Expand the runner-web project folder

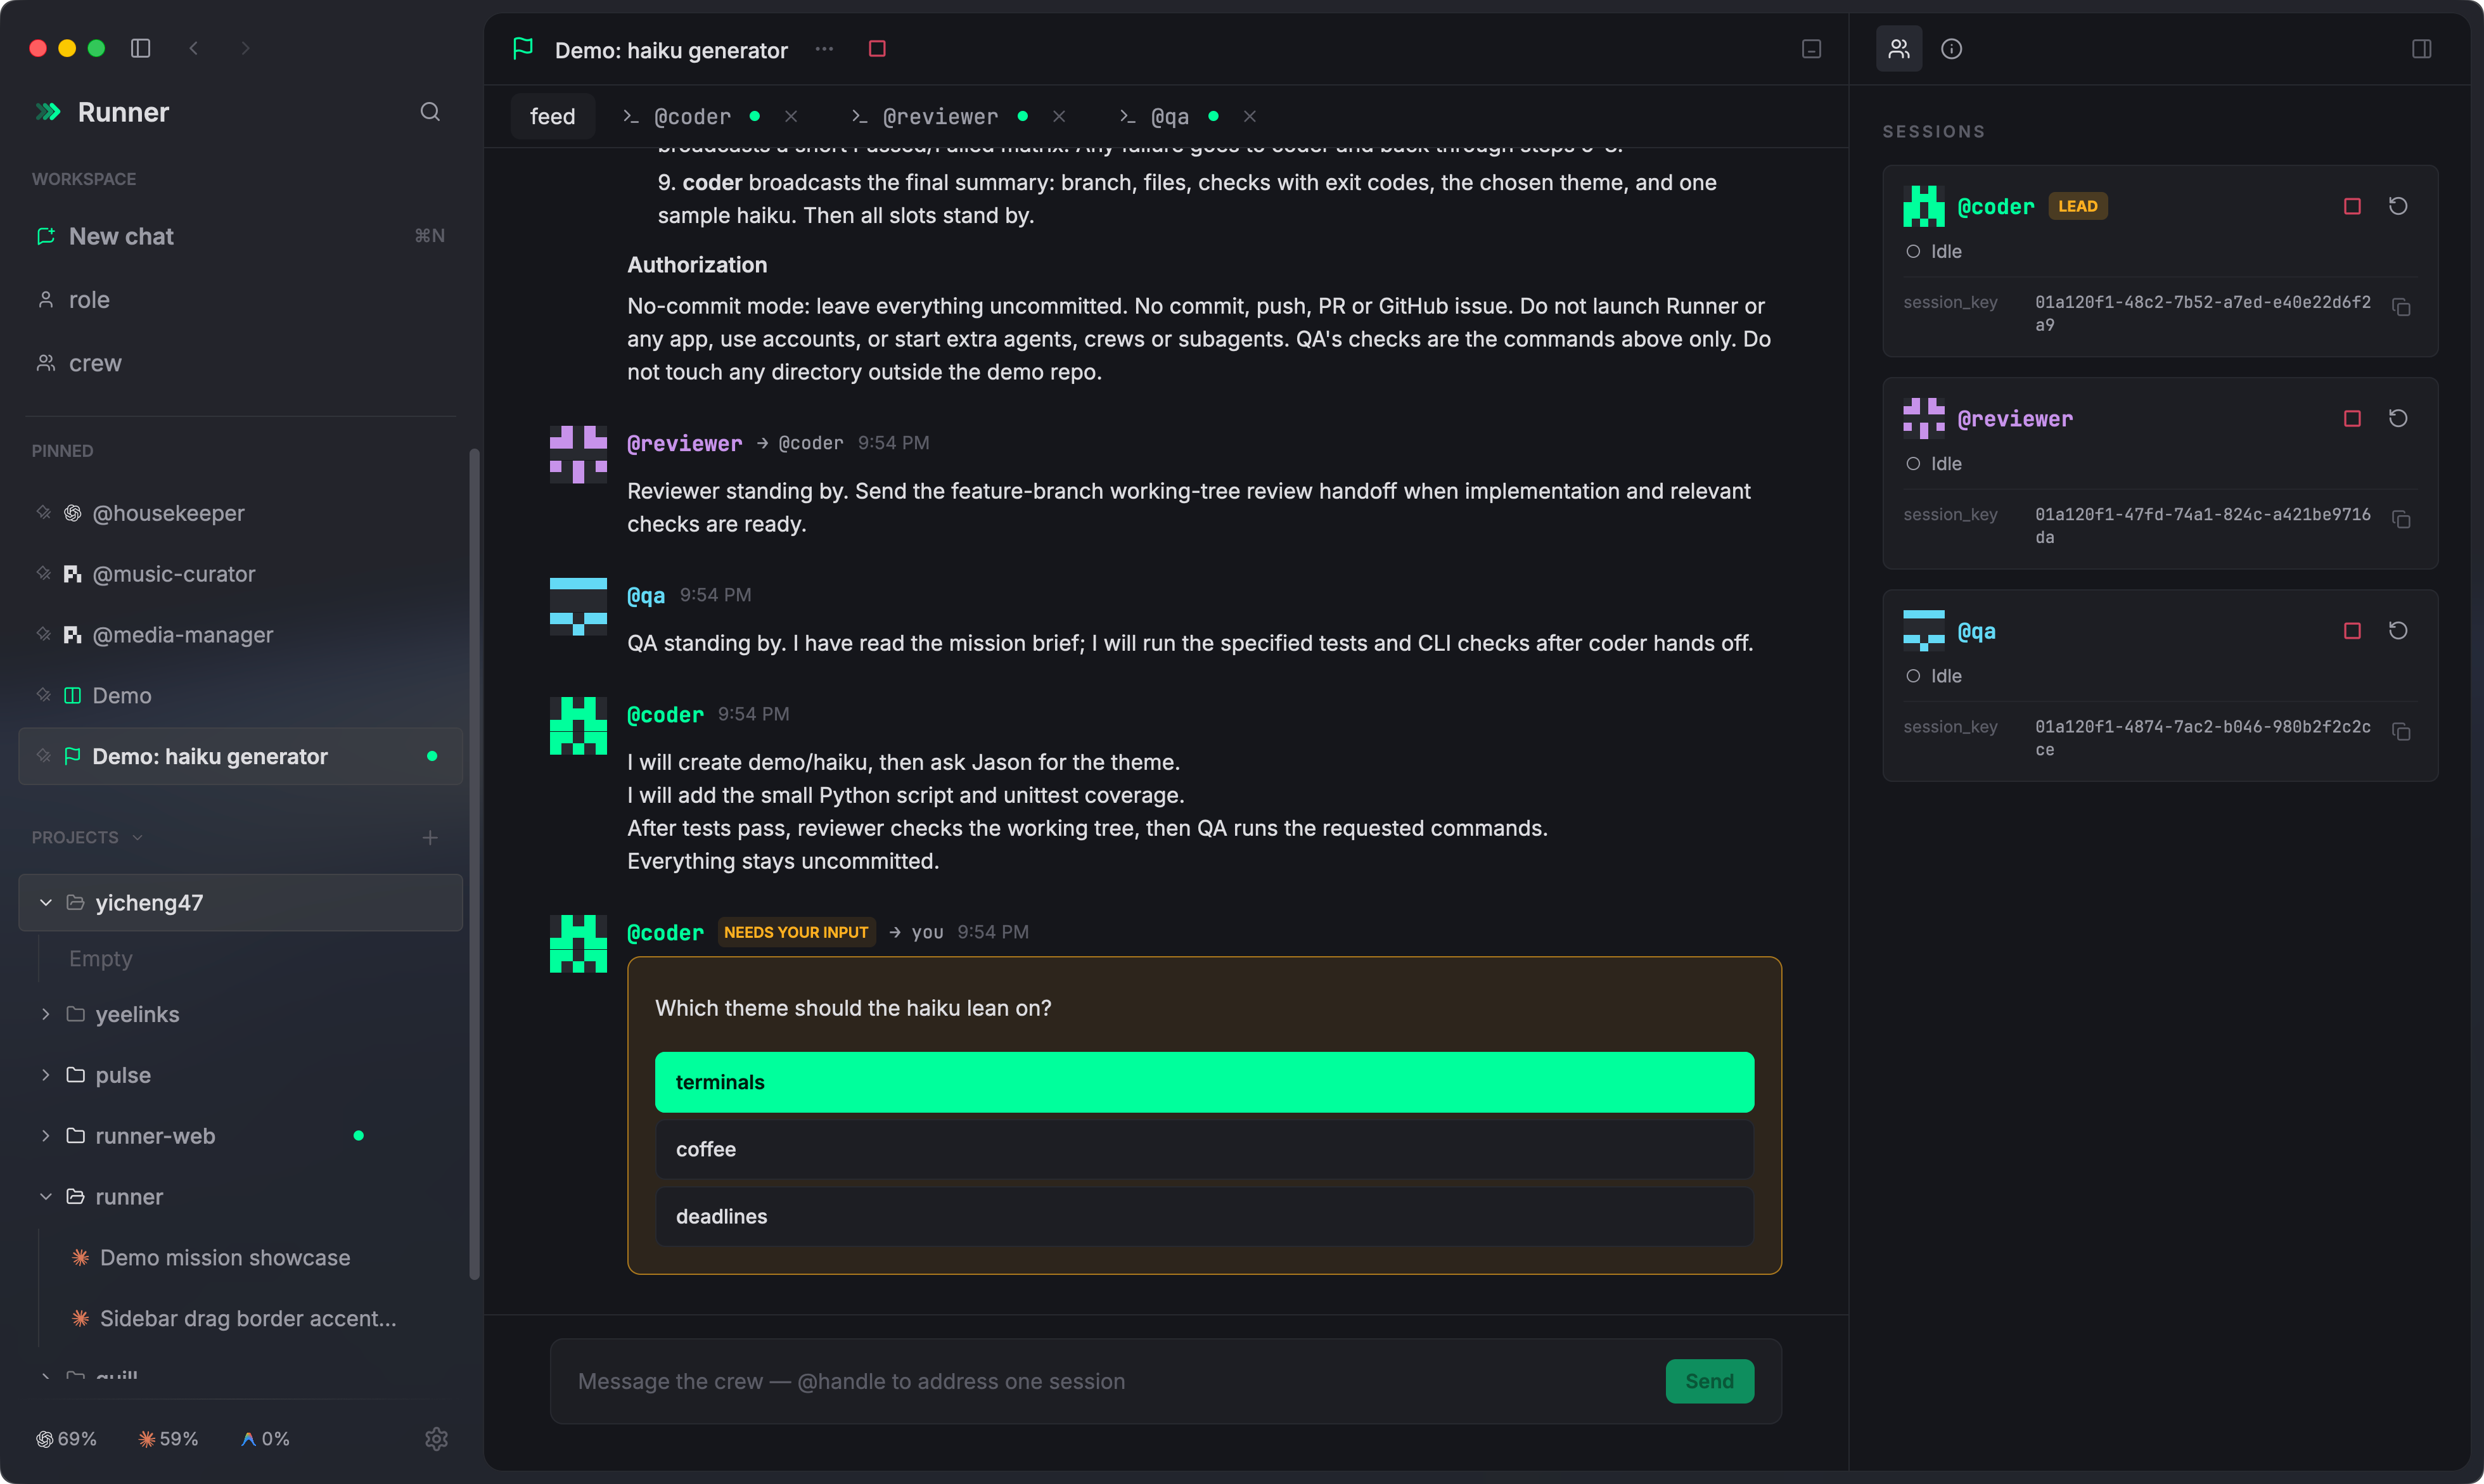coord(45,1136)
